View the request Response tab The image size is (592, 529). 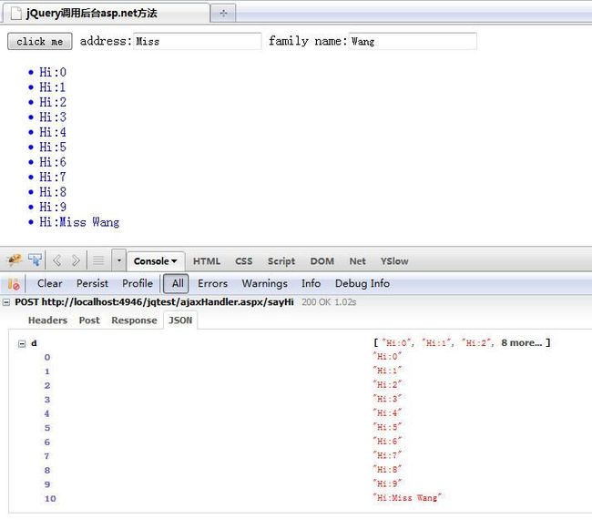tap(134, 320)
